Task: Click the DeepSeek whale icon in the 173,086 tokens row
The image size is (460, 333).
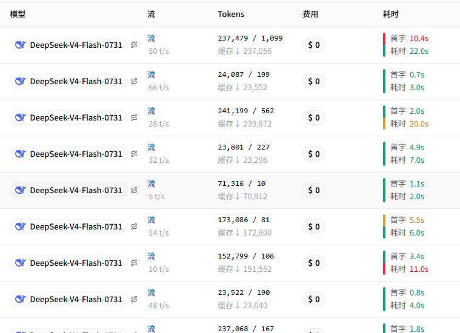Action: pyautogui.click(x=21, y=226)
